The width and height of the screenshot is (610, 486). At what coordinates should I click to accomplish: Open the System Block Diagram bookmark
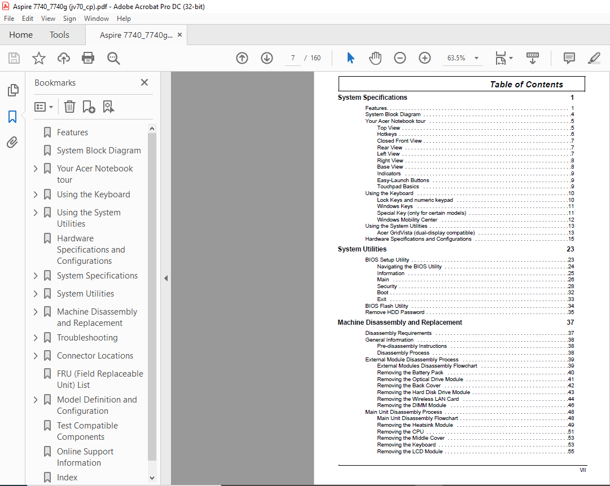99,151
